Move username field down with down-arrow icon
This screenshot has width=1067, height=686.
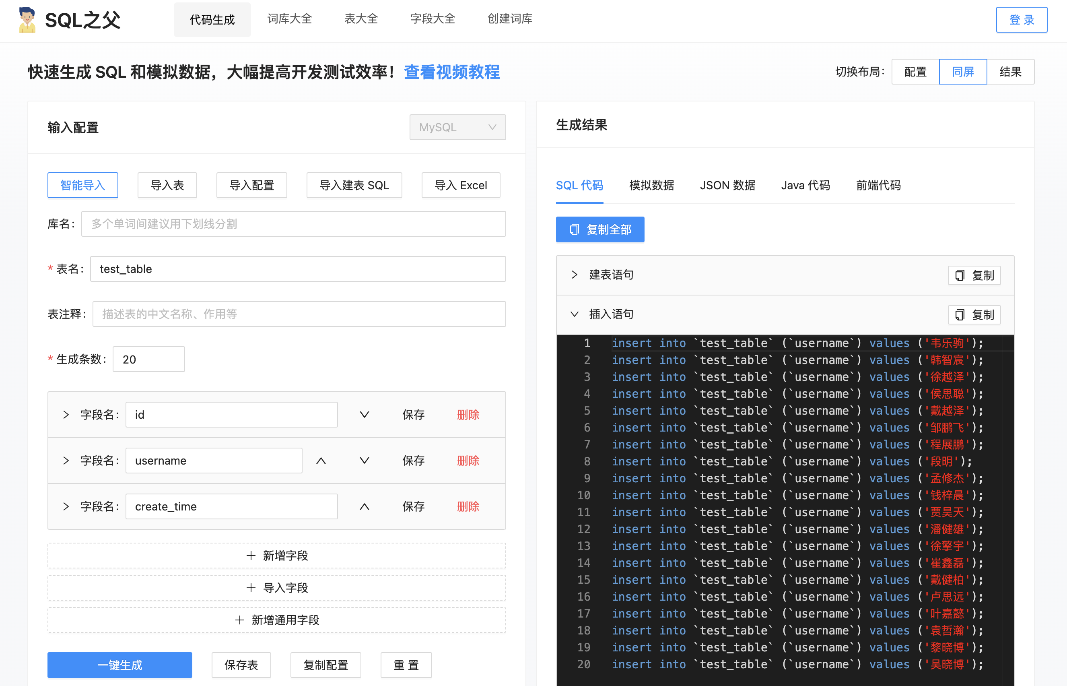click(364, 461)
